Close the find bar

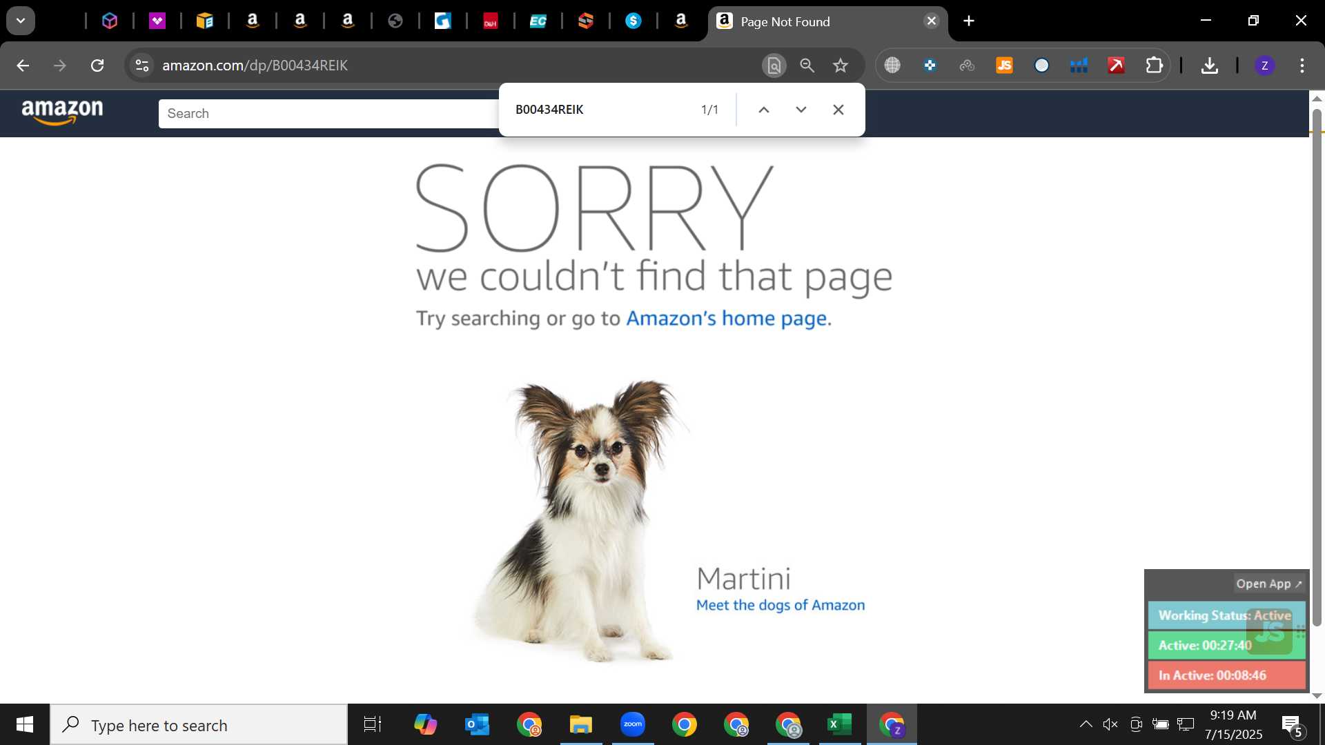tap(838, 110)
